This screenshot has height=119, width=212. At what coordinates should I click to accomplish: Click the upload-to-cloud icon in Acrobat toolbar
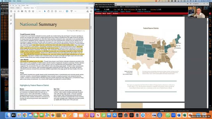(x=19, y=11)
